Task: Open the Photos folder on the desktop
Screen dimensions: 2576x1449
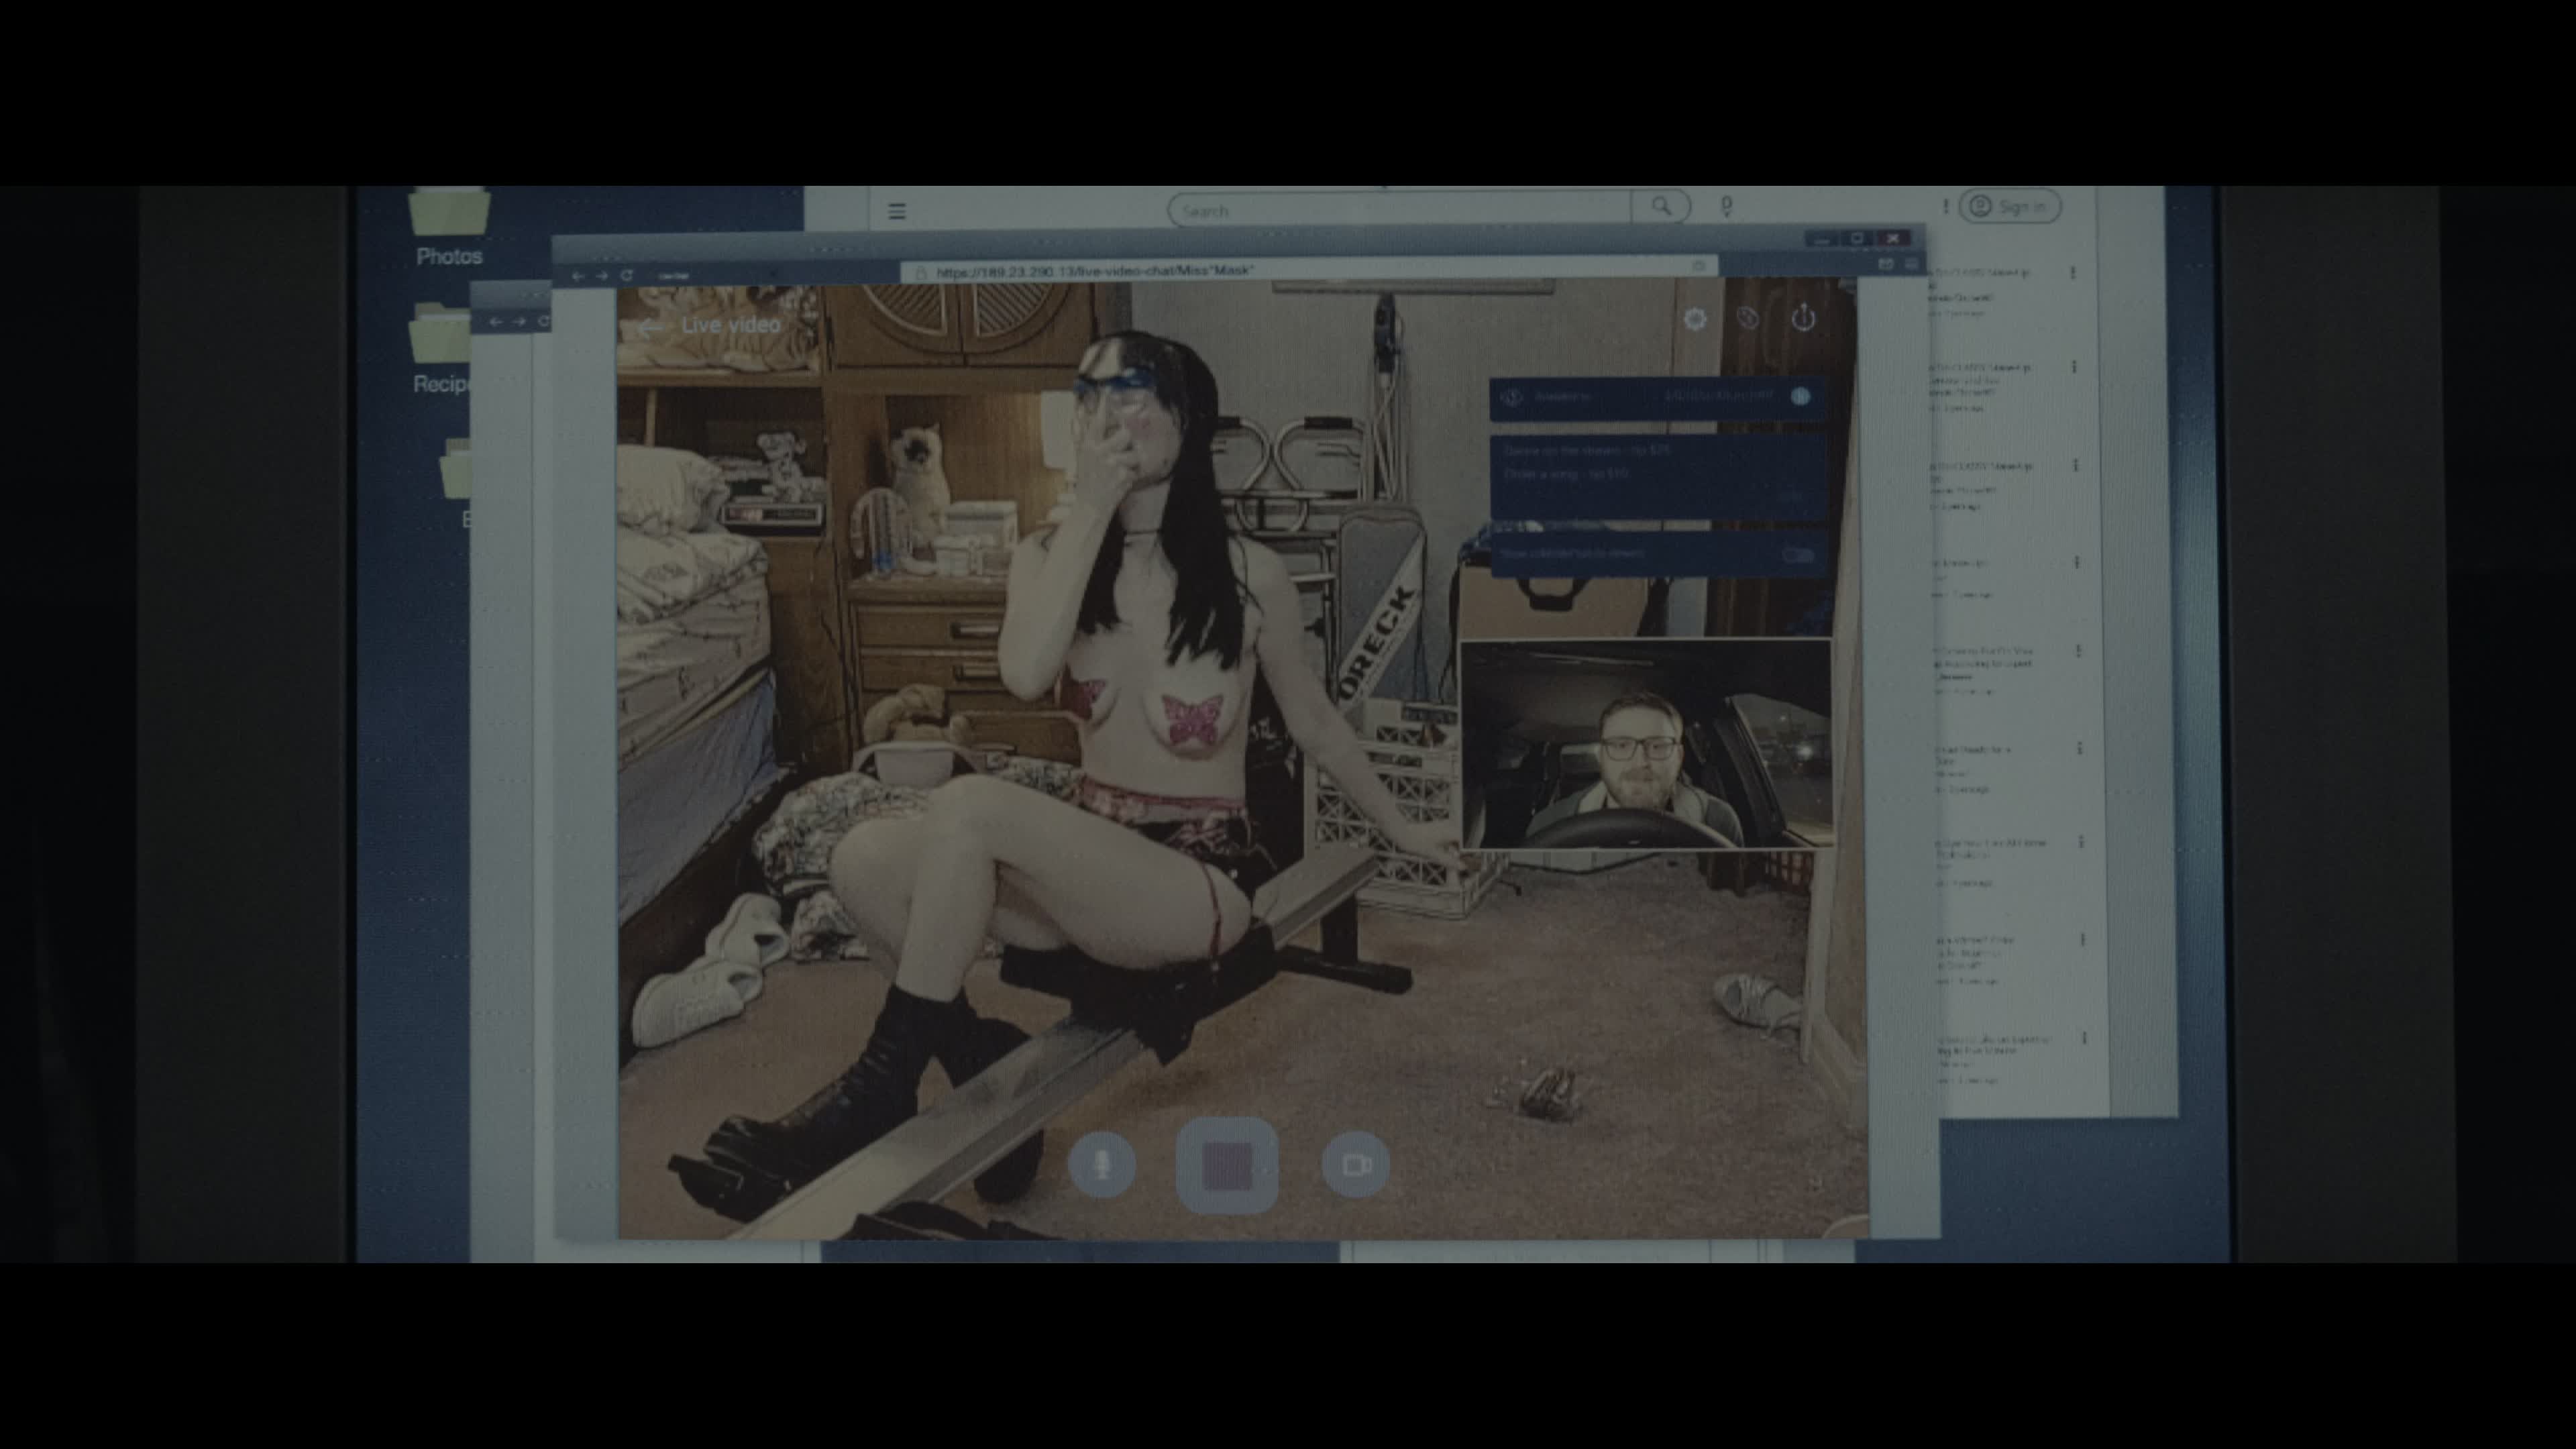Action: pyautogui.click(x=449, y=227)
